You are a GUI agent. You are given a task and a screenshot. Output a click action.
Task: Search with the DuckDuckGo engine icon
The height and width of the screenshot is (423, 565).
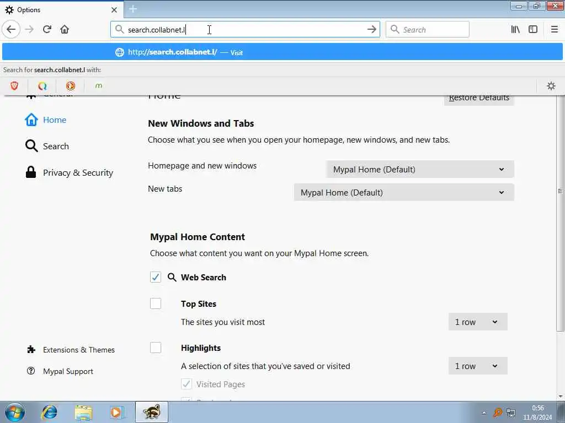click(71, 85)
